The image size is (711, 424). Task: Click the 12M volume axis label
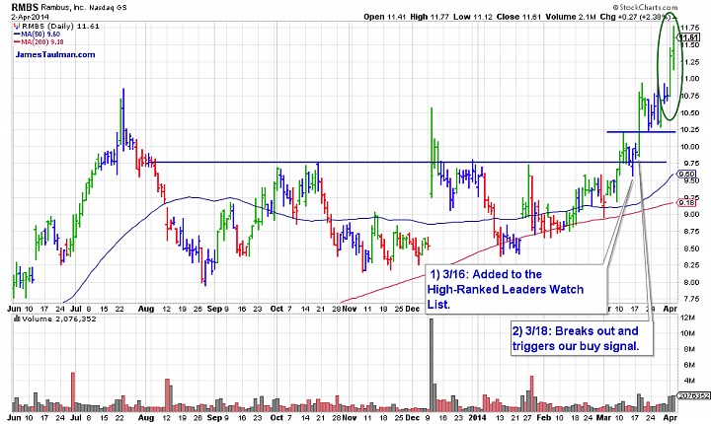click(x=688, y=318)
